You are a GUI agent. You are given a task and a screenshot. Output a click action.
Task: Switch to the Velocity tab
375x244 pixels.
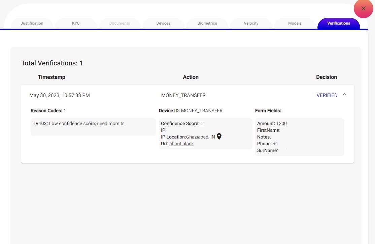(251, 24)
